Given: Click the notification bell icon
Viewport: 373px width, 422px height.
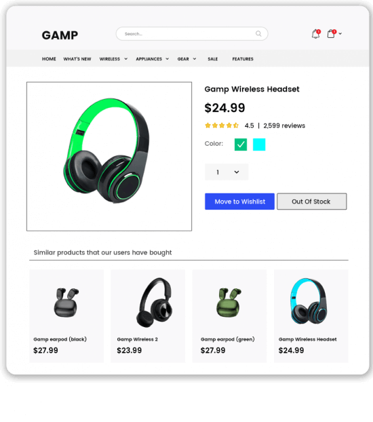Looking at the screenshot, I should click(316, 34).
